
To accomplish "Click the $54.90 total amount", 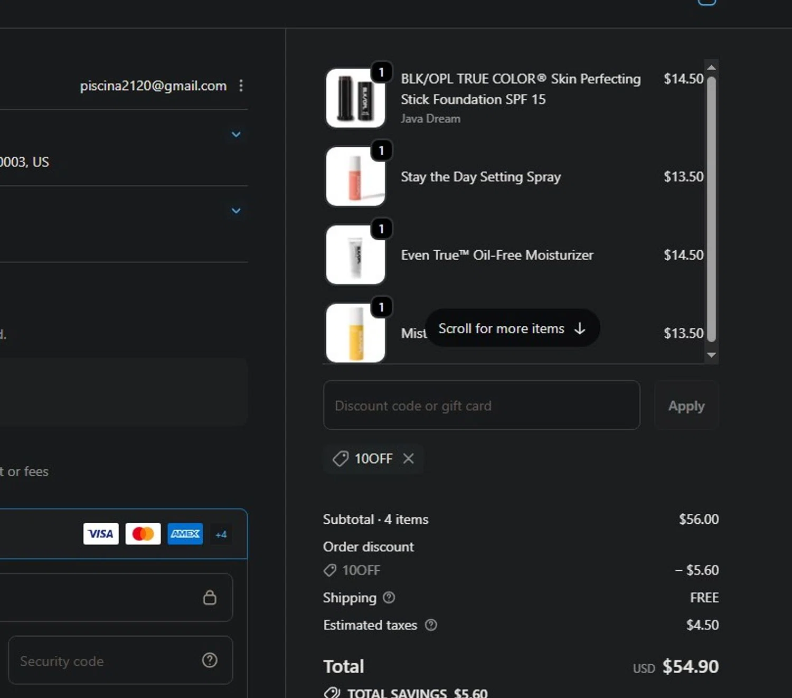I will click(x=691, y=666).
